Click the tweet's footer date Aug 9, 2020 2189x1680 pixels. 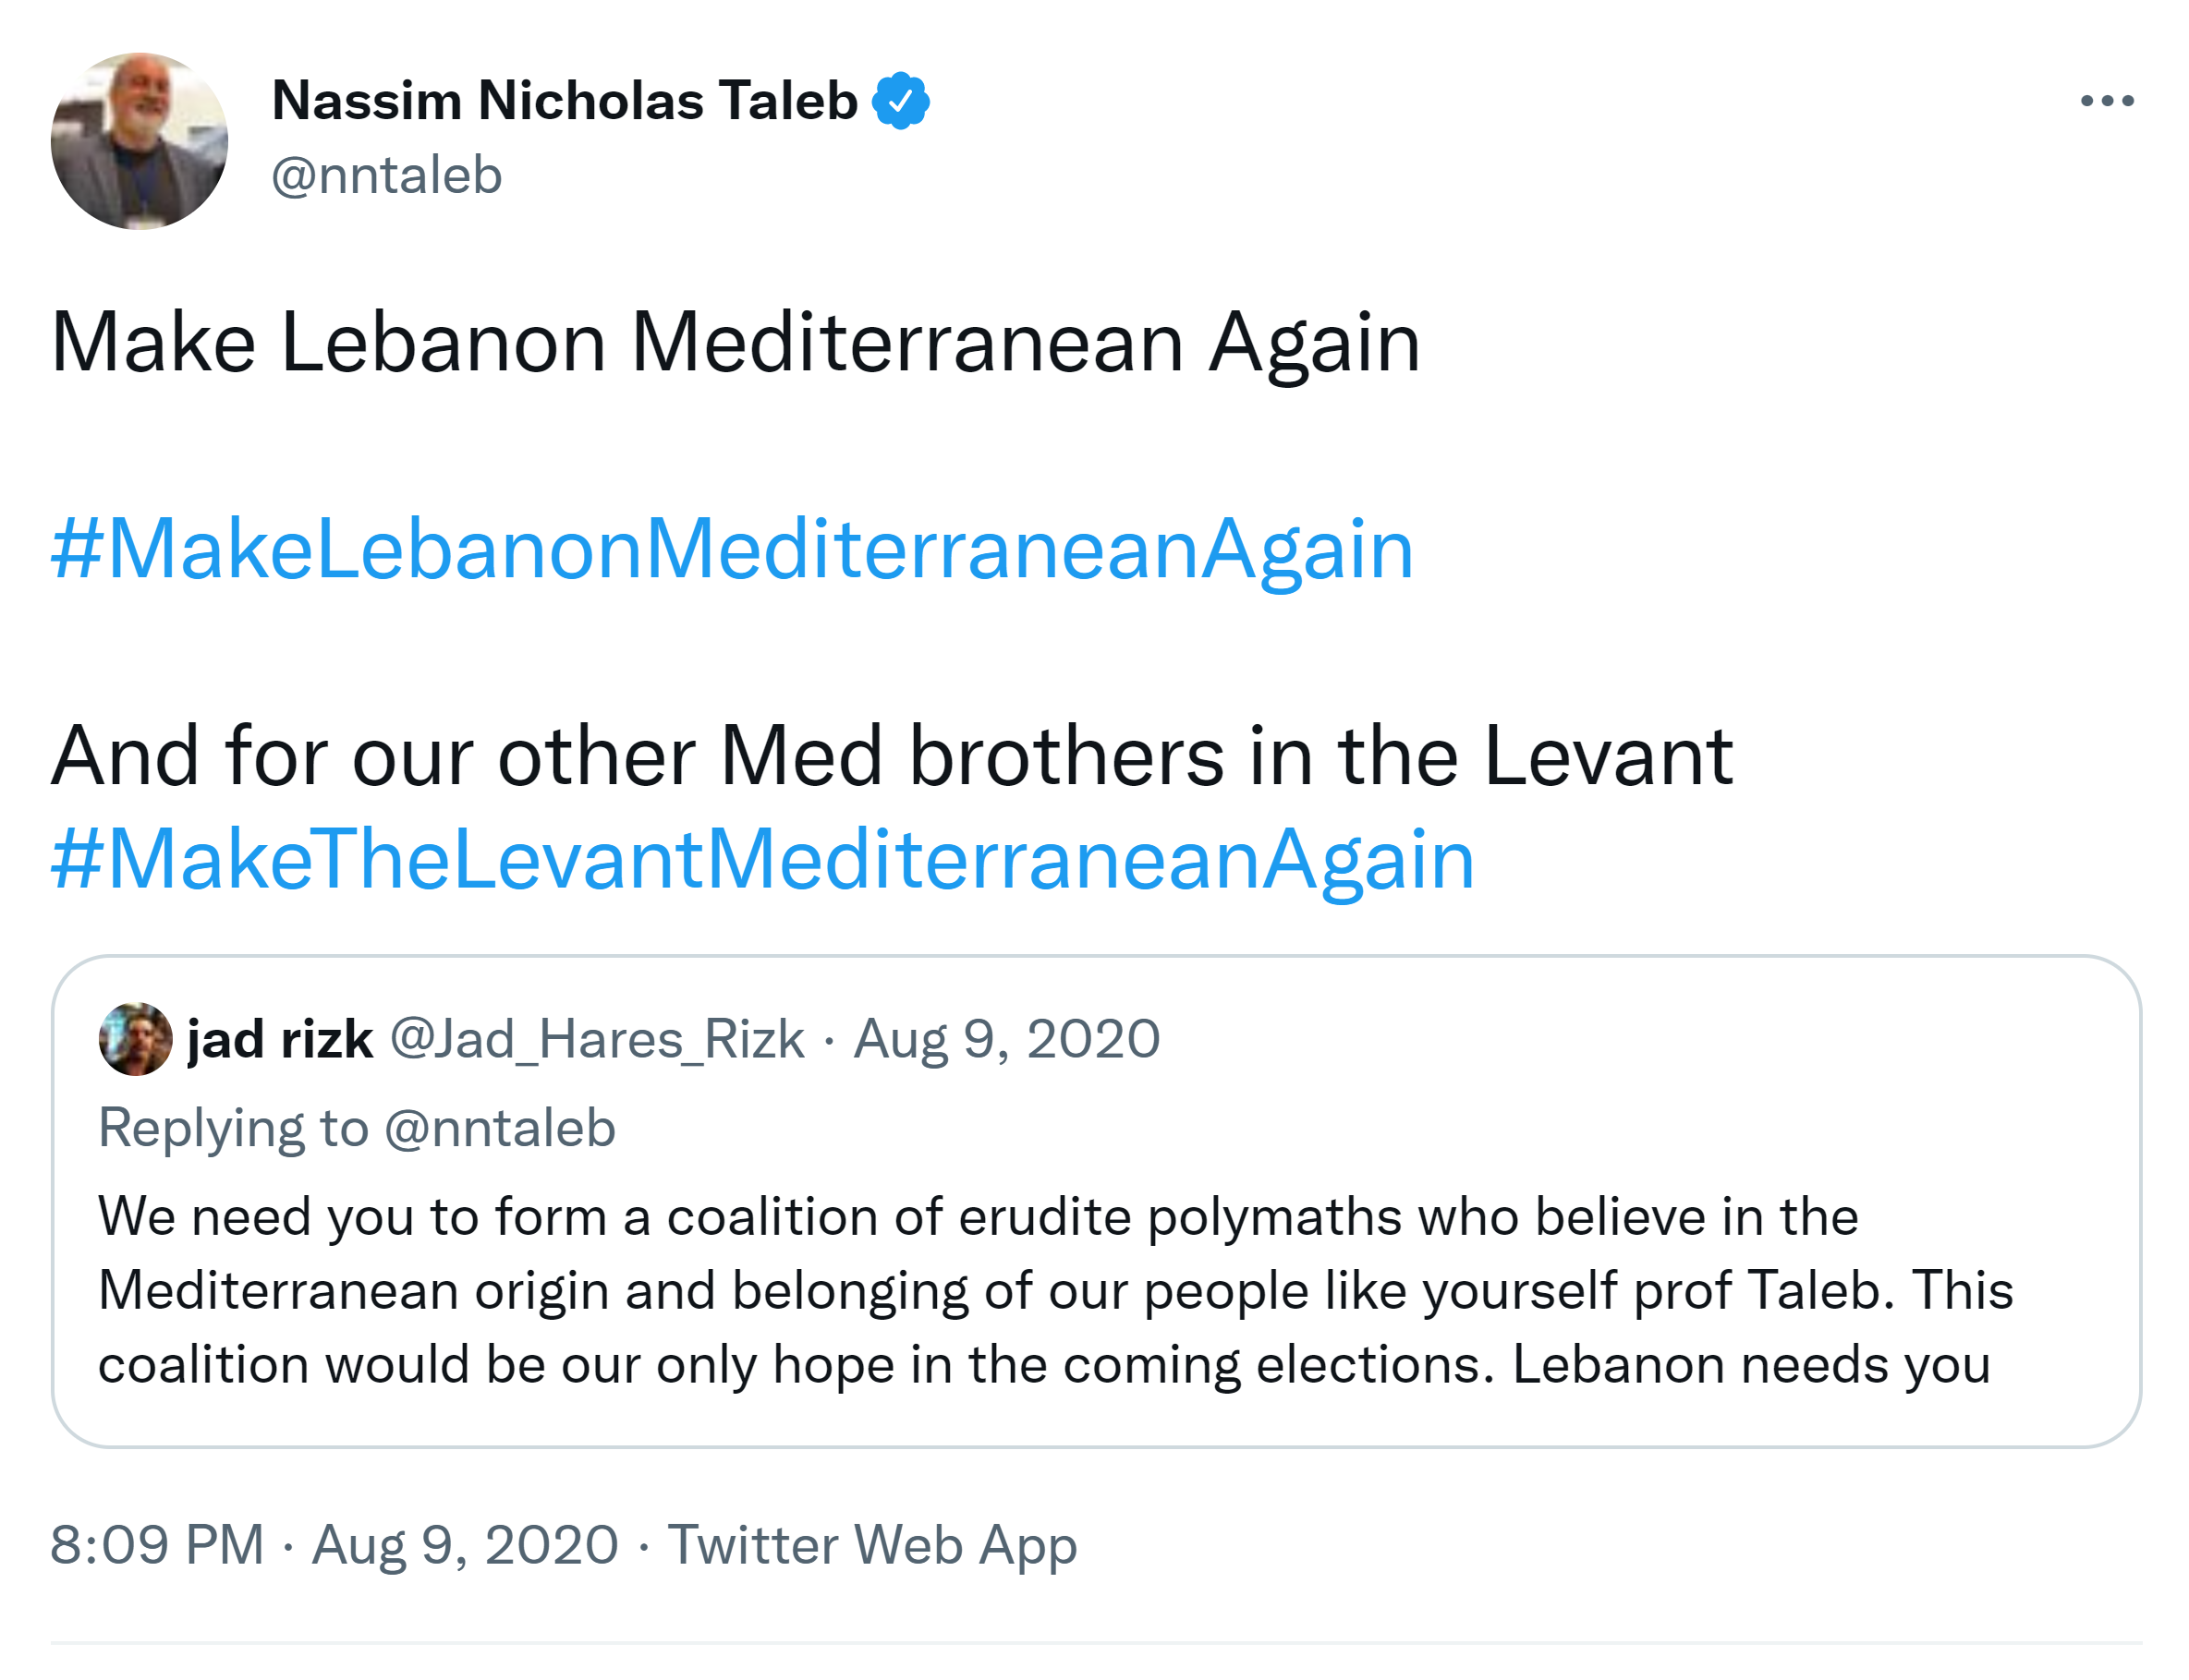coord(465,1545)
